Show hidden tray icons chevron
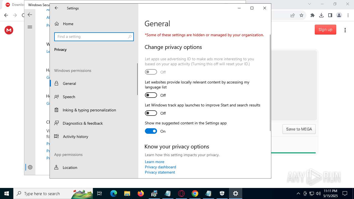Image resolution: width=354 pixels, height=199 pixels. pyautogui.click(x=298, y=193)
